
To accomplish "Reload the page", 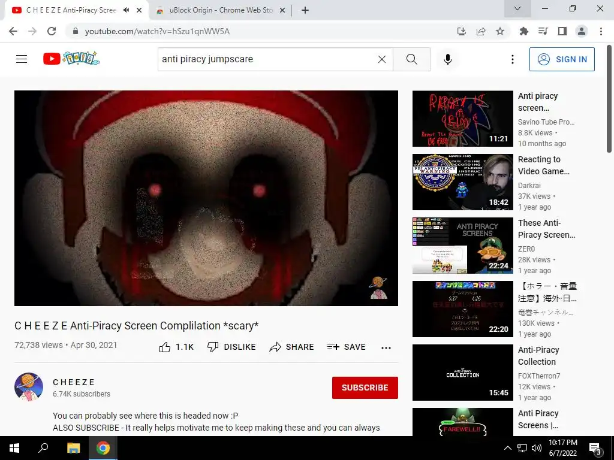I will pyautogui.click(x=52, y=31).
